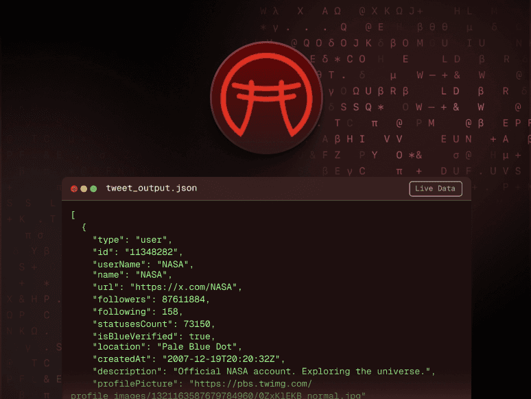
Task: Click the description text about NASA account
Action: (x=302, y=372)
